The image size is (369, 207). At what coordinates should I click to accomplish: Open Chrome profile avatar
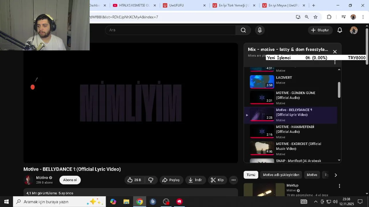353,17
